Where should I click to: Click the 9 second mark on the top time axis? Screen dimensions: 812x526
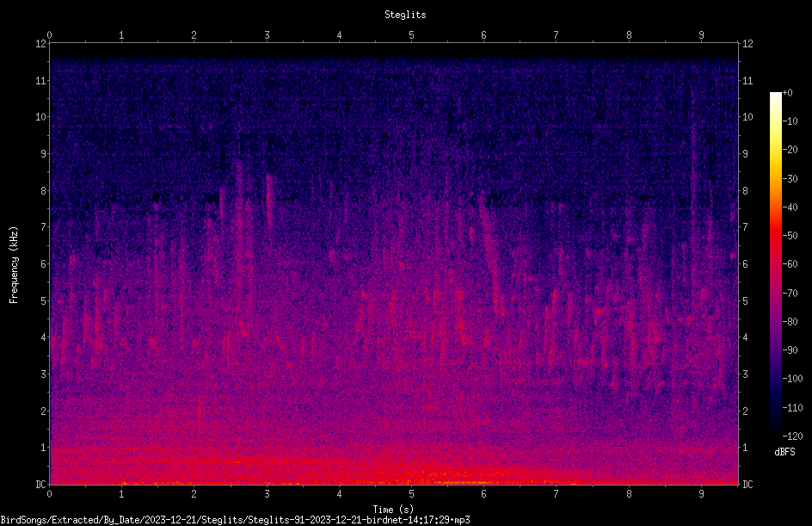(701, 35)
